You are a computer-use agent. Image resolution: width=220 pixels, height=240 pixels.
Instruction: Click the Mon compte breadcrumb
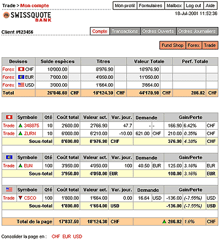35,6
